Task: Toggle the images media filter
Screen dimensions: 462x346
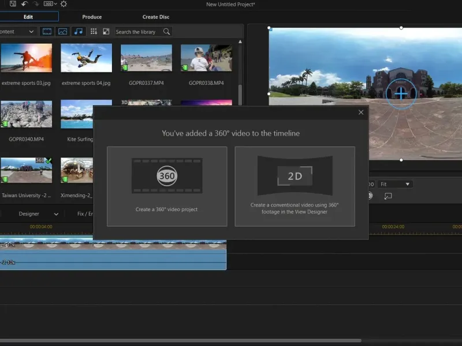Action: click(x=62, y=32)
